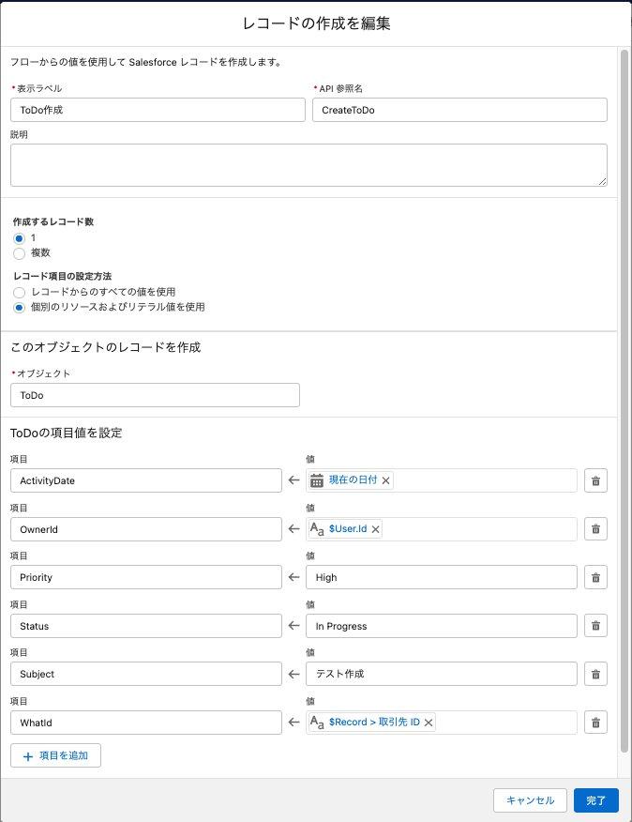The height and width of the screenshot is (822, 632).
Task: Click the API 参照名 input CreateToDo
Action: click(x=460, y=110)
